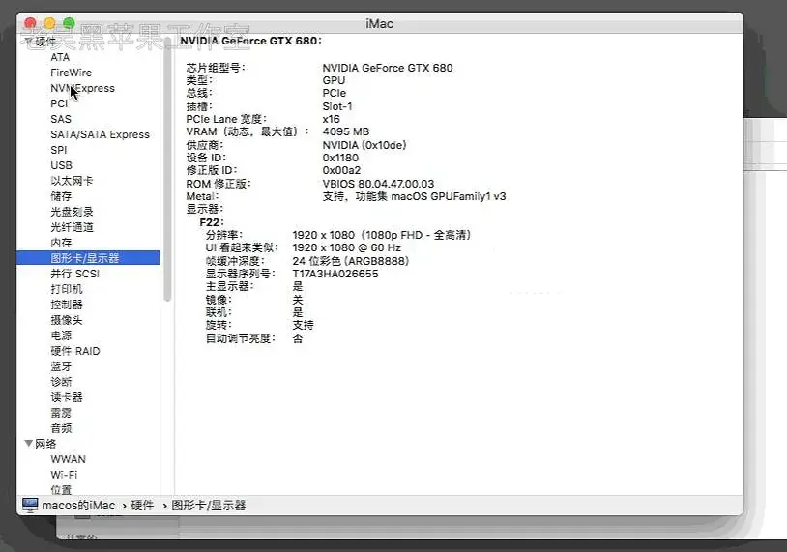This screenshot has width=787, height=552.
Task: Choose 光纤通道 in the hardware list
Action: [72, 227]
